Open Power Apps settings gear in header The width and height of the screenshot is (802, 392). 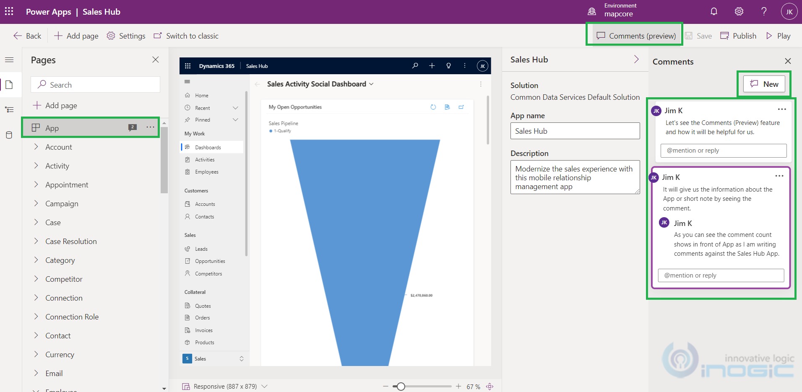click(739, 11)
